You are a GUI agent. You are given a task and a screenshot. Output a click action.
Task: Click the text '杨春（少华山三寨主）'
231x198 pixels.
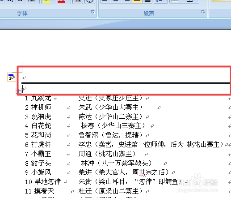tap(113, 126)
